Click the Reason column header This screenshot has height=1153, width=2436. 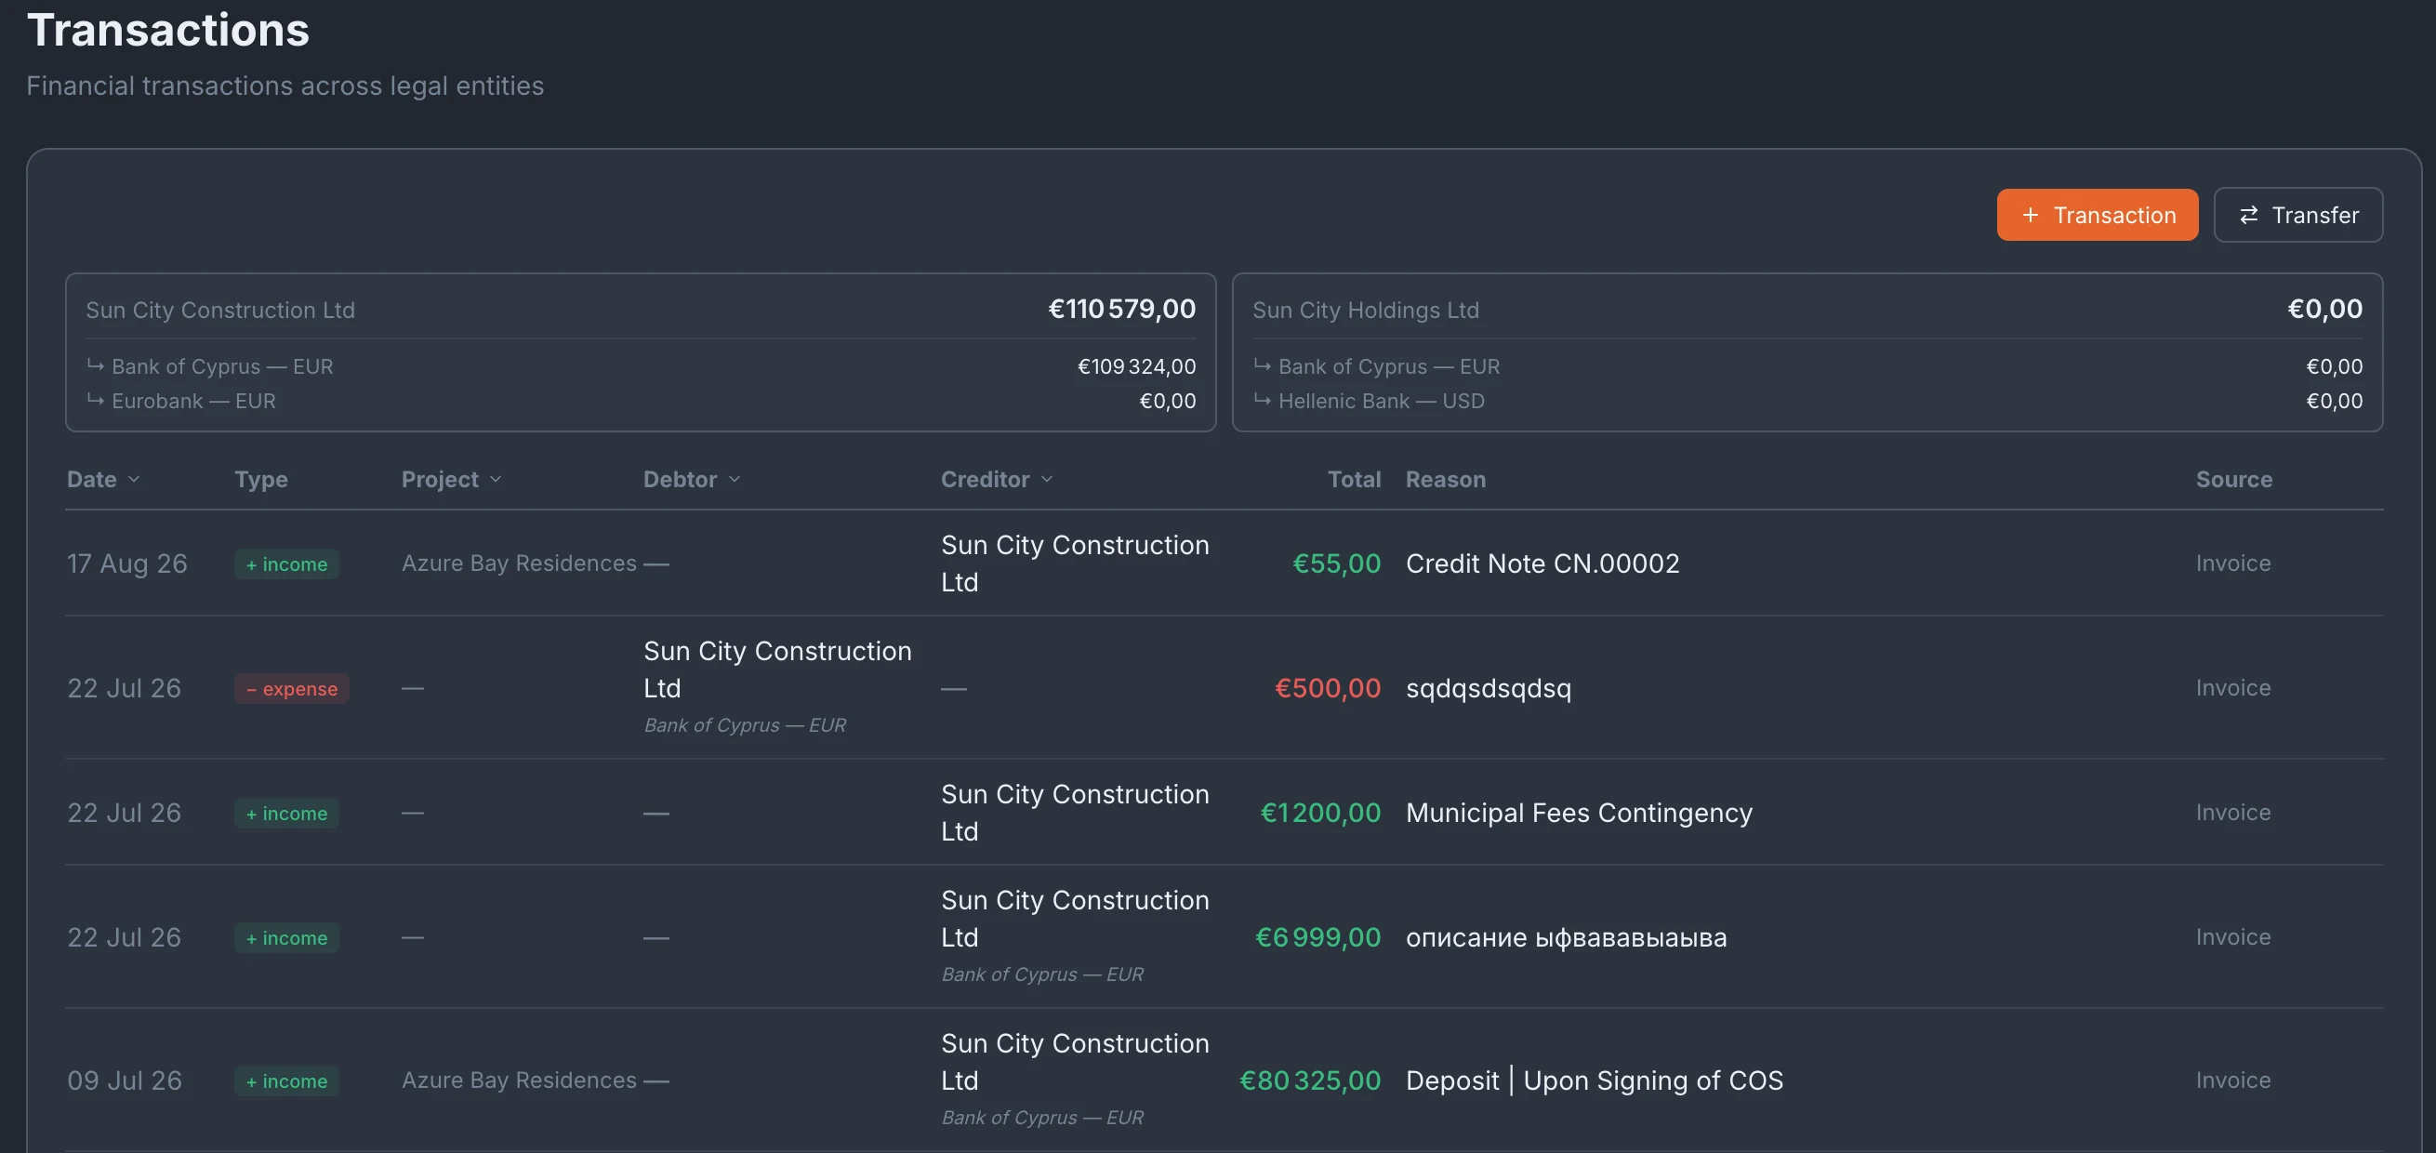[1445, 480]
